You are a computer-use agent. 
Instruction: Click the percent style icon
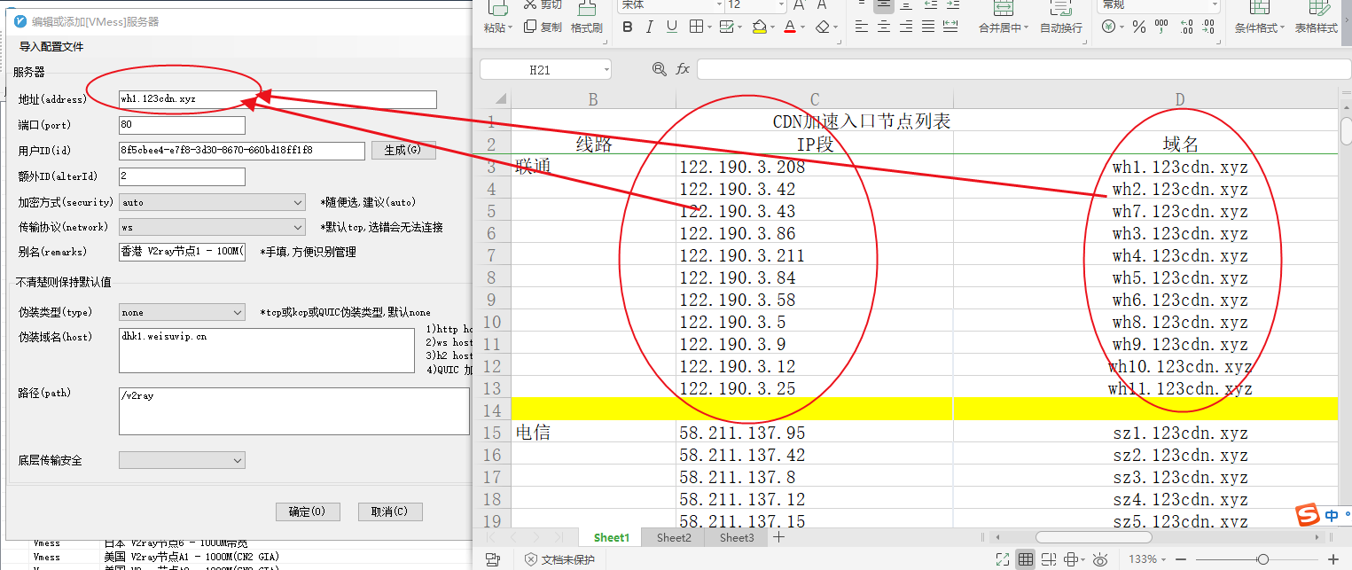[x=1139, y=27]
